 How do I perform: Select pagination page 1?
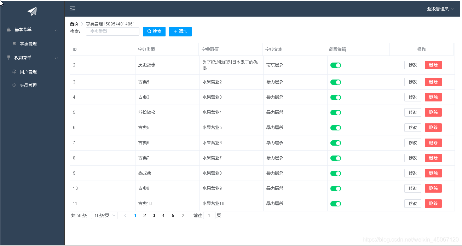click(135, 216)
